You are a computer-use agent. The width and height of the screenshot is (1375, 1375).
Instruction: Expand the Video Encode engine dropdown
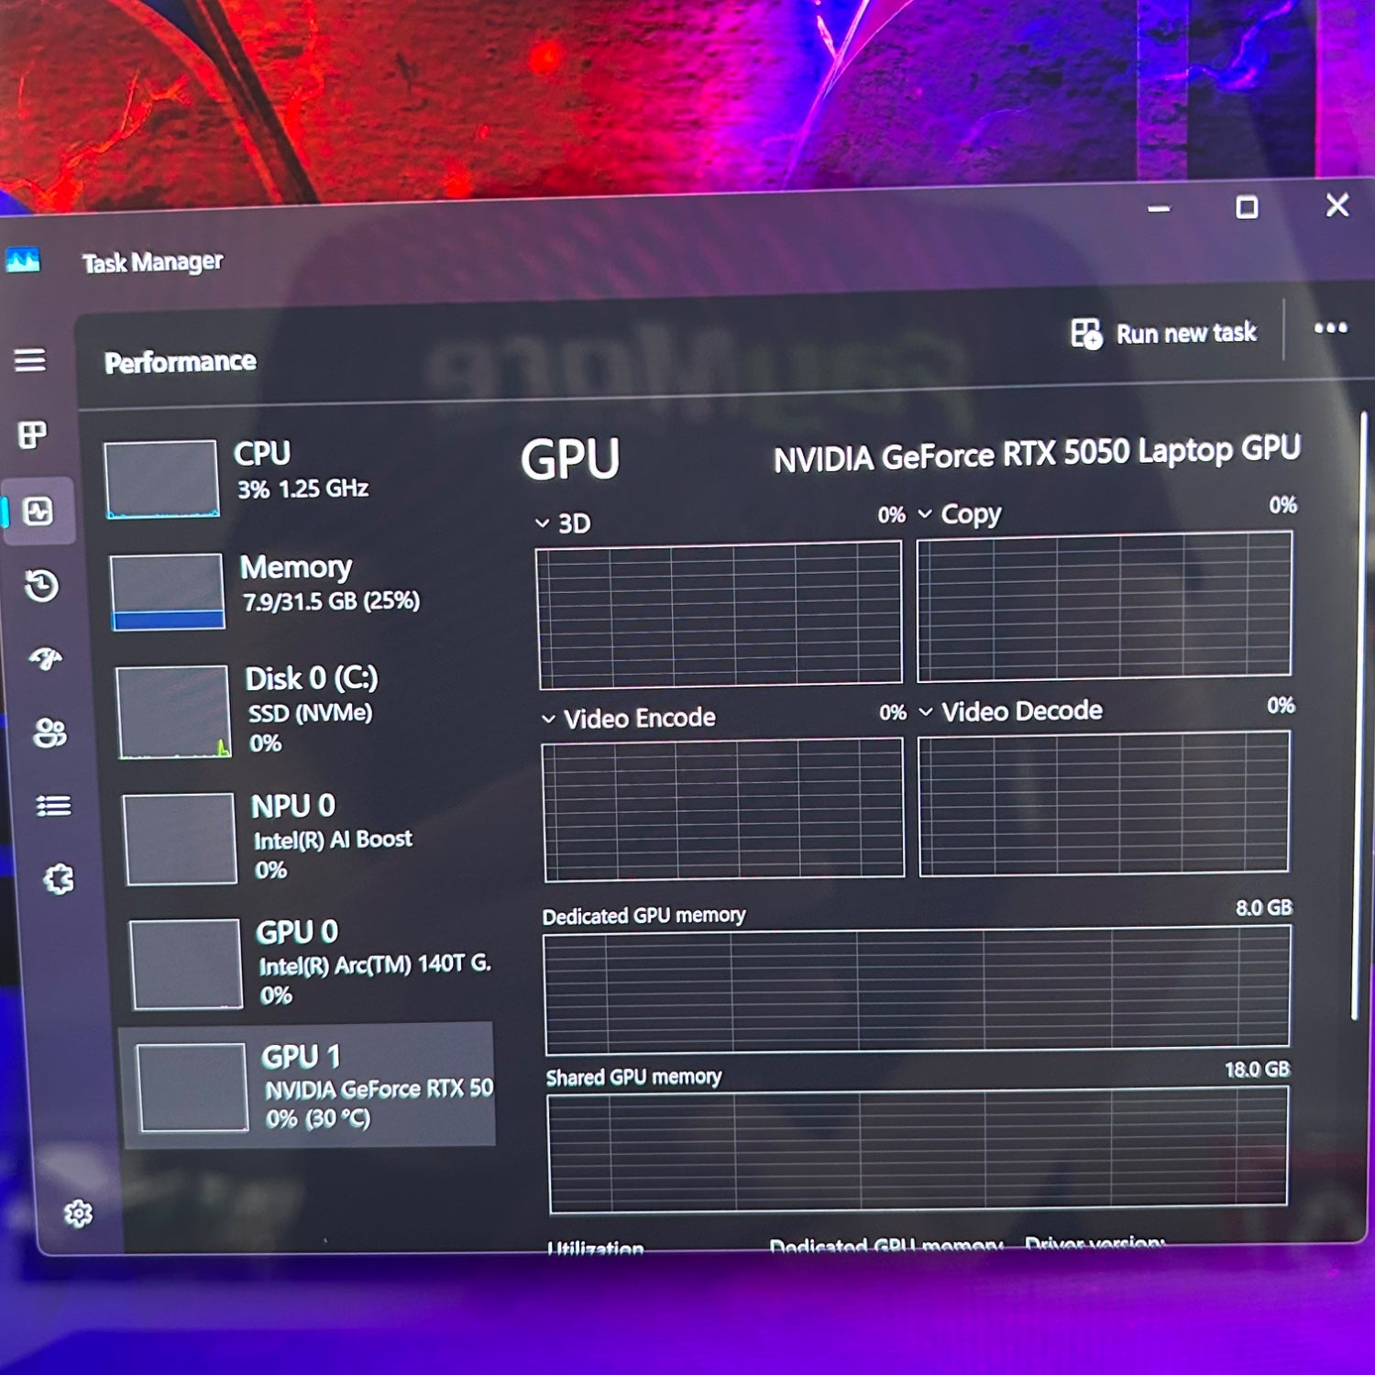[x=548, y=719]
